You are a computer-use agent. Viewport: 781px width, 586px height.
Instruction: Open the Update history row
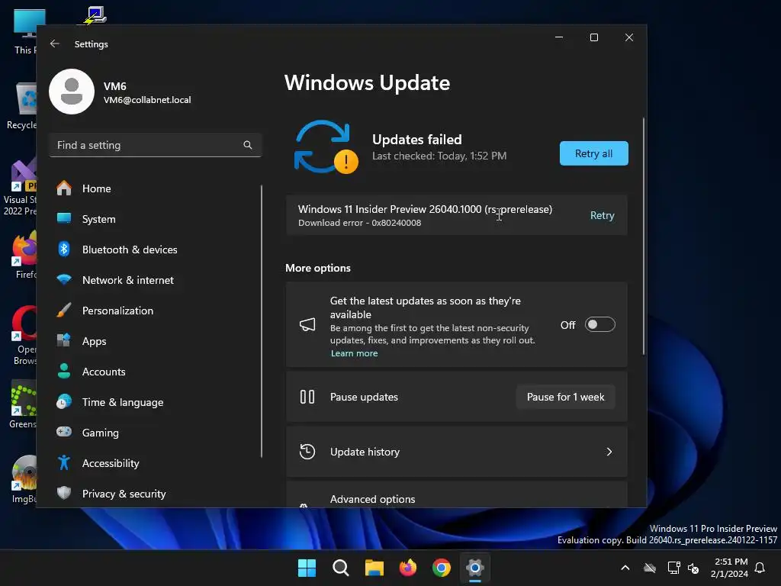pyautogui.click(x=457, y=452)
